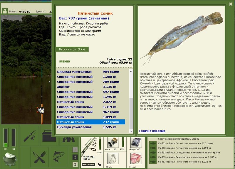Screen dimensions: 235x169
Task: Click the jumping fish icon
Action: [59, 157]
